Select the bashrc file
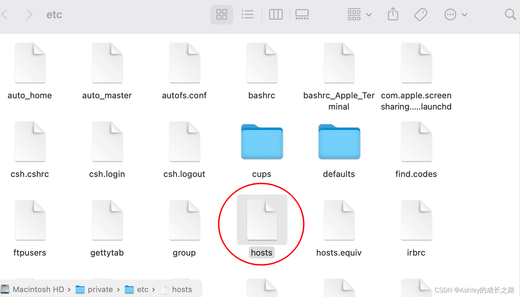Viewport: 520px width, 297px height. (x=262, y=63)
